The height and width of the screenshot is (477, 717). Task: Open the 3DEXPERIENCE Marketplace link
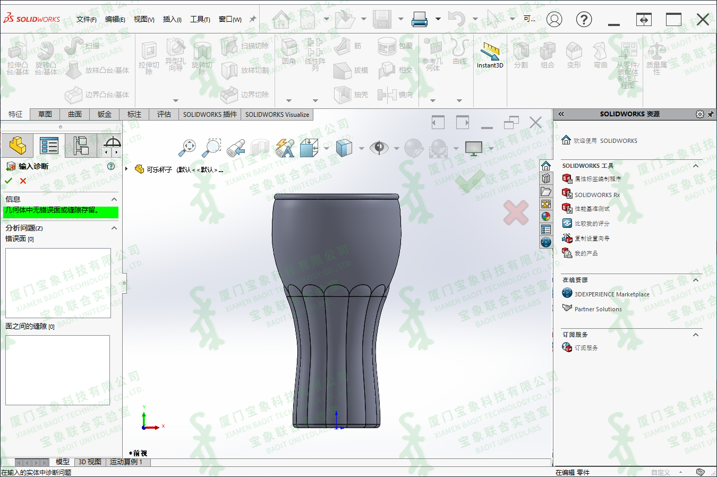click(612, 294)
